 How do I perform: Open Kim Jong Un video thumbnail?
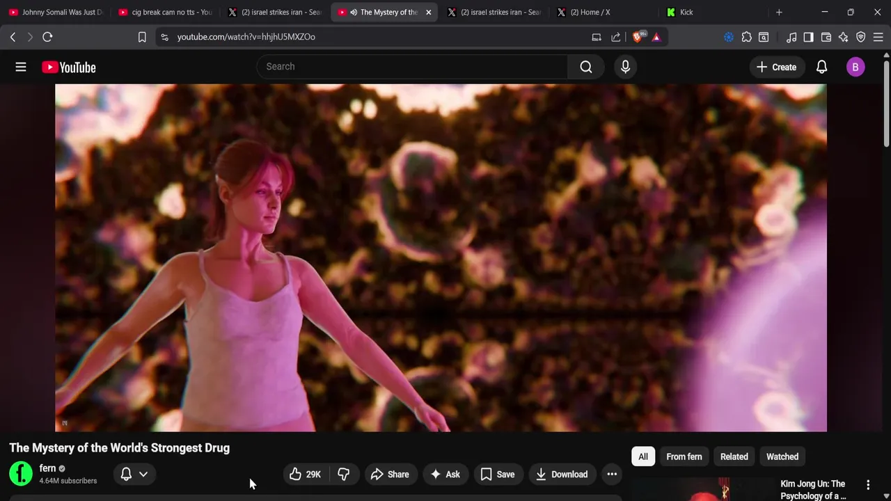[702, 489]
